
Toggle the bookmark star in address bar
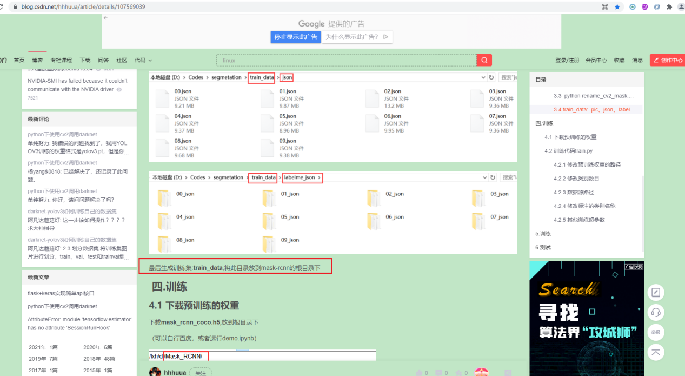(617, 7)
